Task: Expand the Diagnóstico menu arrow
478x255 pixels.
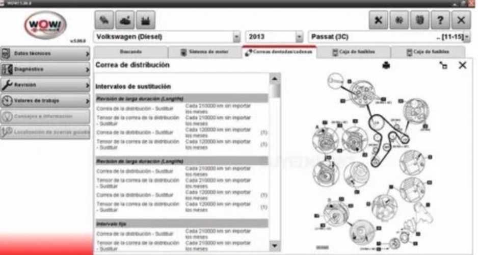Action: pyautogui.click(x=88, y=70)
